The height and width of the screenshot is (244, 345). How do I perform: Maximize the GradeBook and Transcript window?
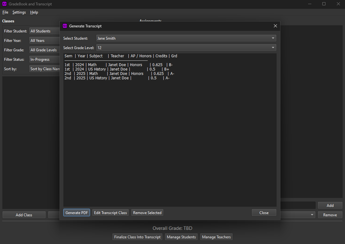[324, 4]
